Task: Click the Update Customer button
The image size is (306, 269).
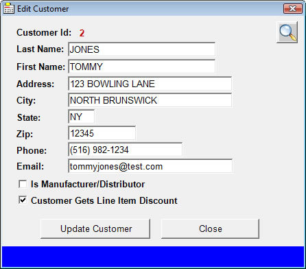Action: click(x=95, y=229)
